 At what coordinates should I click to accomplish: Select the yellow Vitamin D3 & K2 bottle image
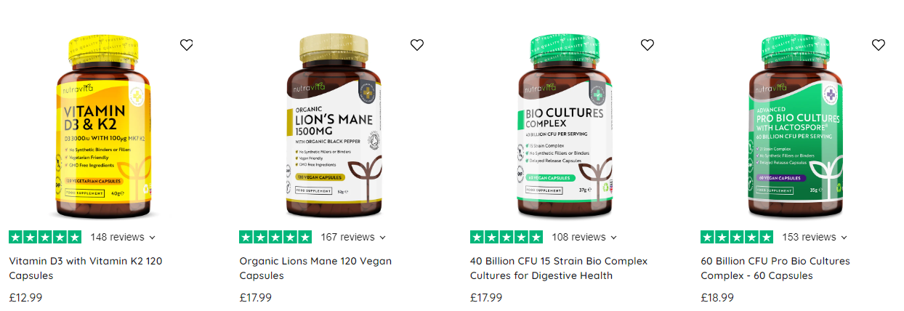tap(105, 126)
